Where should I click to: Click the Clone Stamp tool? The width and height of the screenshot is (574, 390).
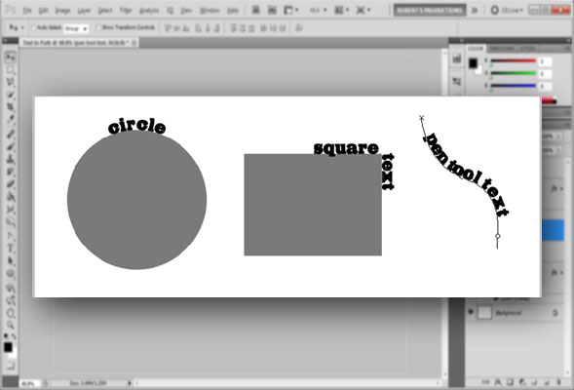coord(11,159)
